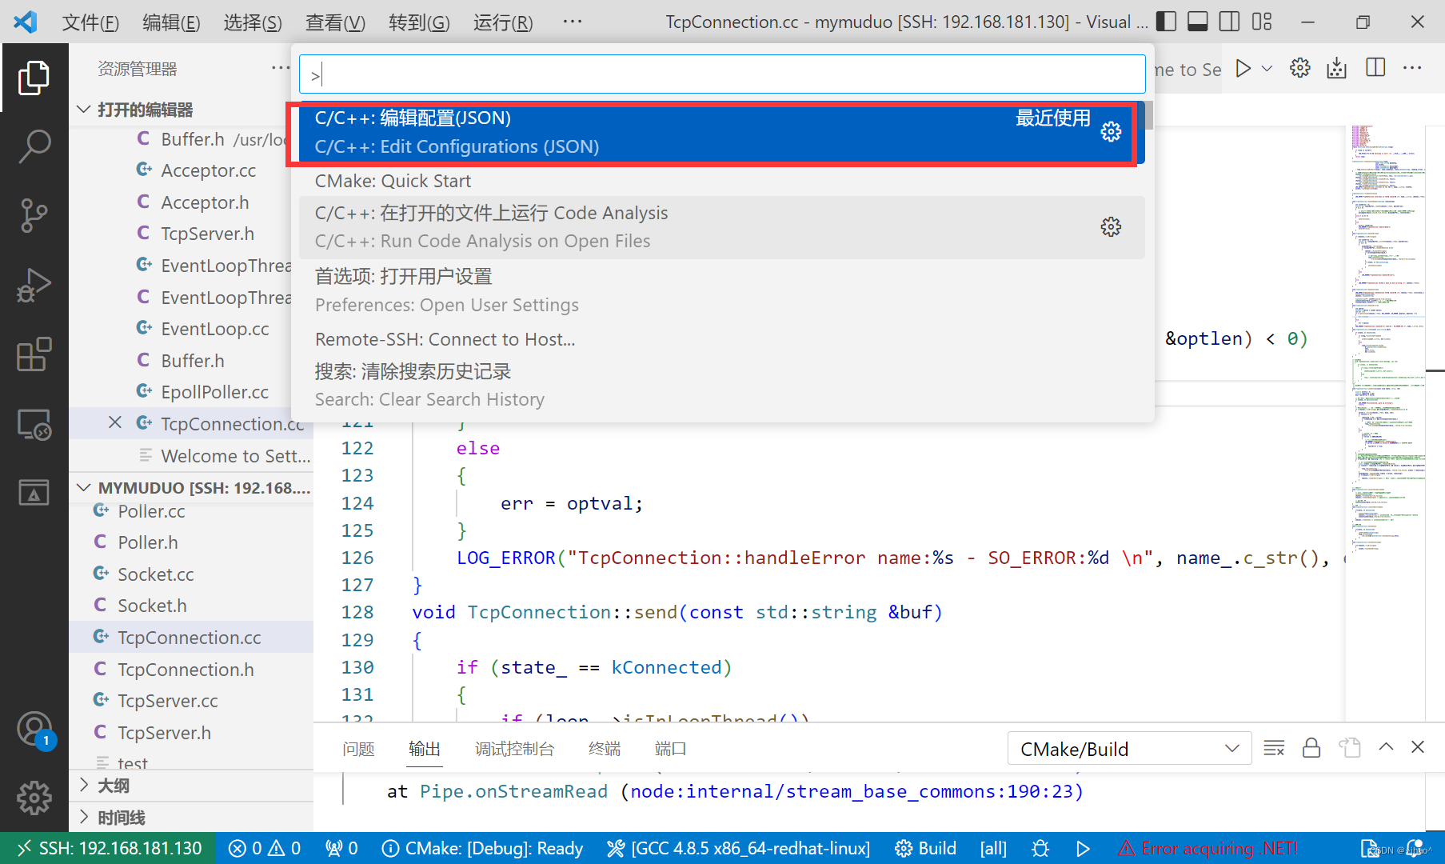Open the Extensions view
Screen dimensions: 1445x864
pyautogui.click(x=34, y=354)
